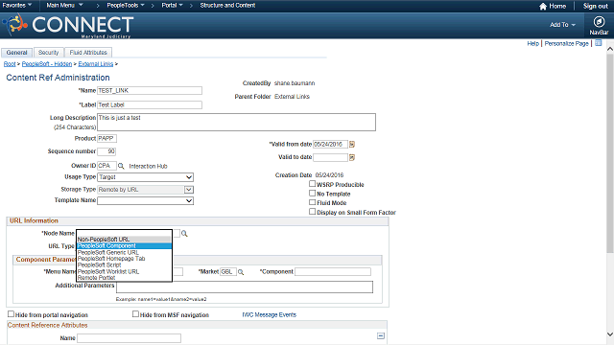Click the Home icon in top bar
The width and height of the screenshot is (614, 345).
point(543,7)
